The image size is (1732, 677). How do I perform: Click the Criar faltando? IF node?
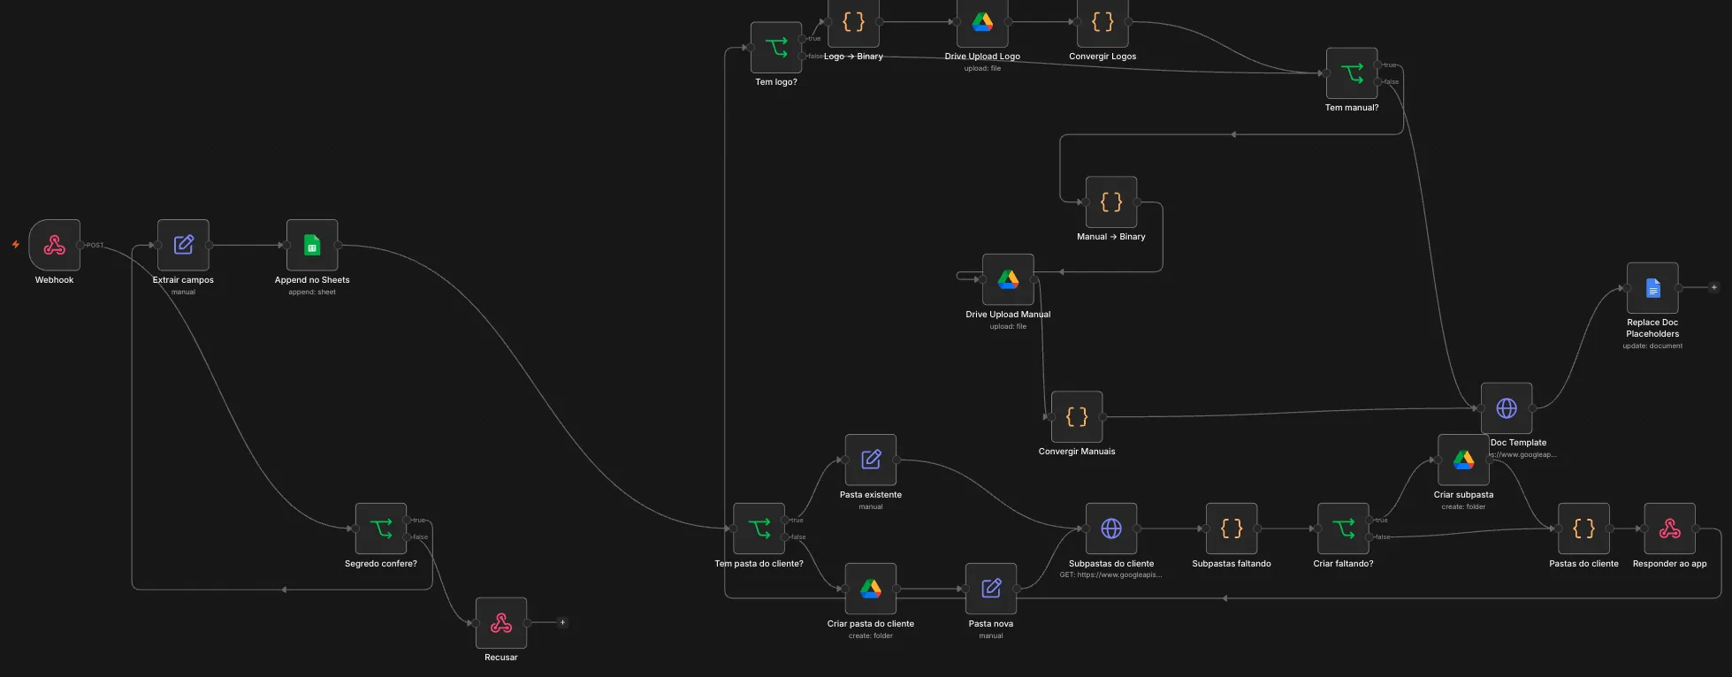coord(1343,529)
